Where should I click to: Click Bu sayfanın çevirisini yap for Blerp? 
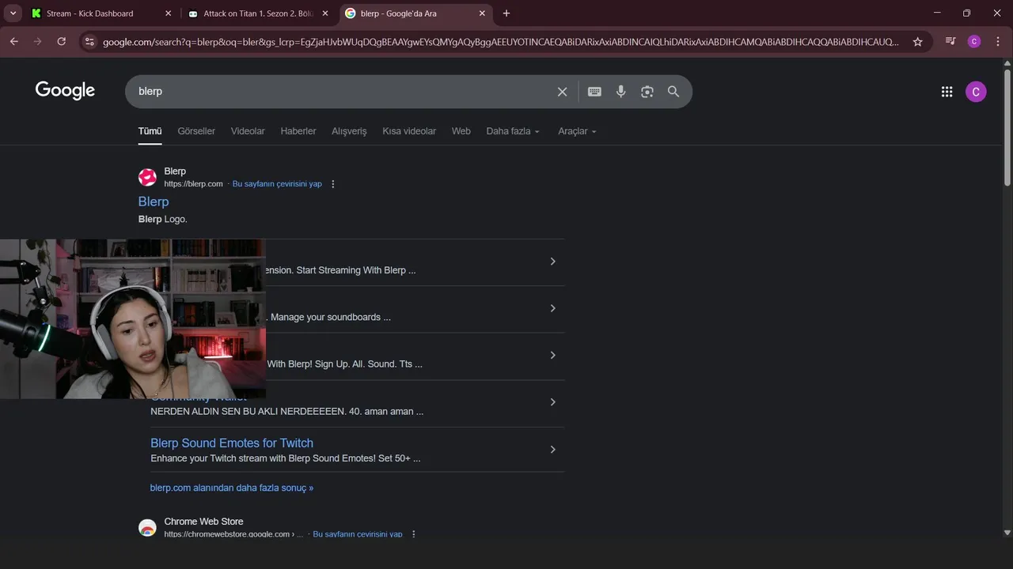(277, 184)
